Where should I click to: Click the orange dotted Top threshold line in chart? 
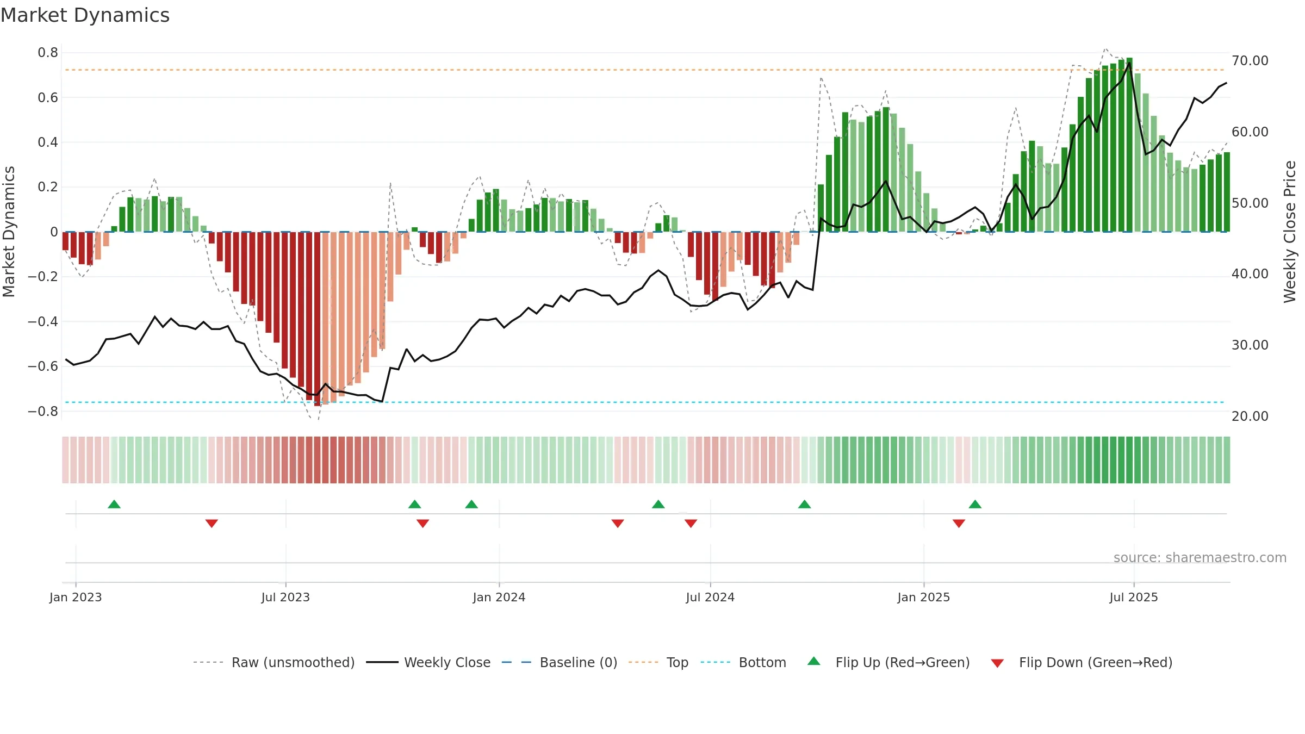645,70
